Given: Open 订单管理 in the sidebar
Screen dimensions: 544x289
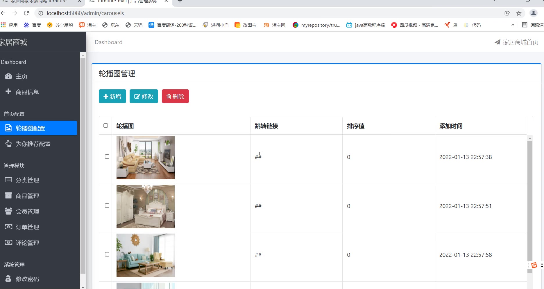Looking at the screenshot, I should click(27, 227).
